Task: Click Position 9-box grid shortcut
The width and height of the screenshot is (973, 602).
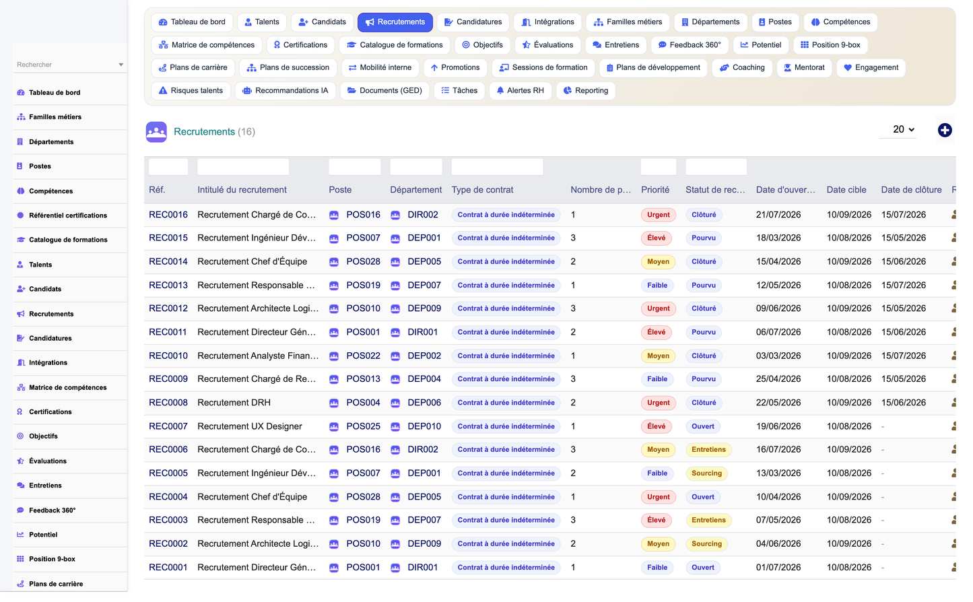Action: point(830,45)
